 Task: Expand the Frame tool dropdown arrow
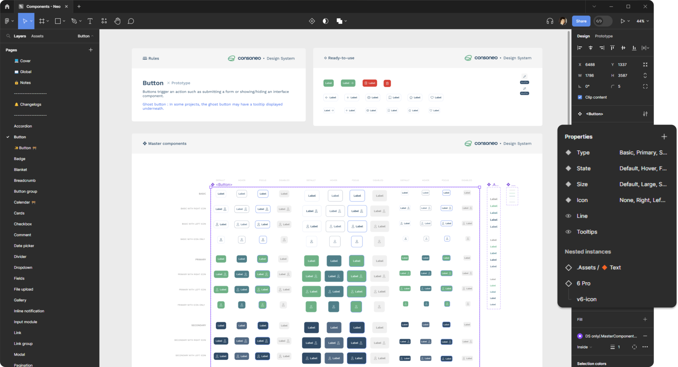(48, 21)
